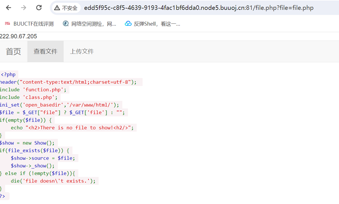Open the 反弹Shell bookmark

(x=153, y=24)
